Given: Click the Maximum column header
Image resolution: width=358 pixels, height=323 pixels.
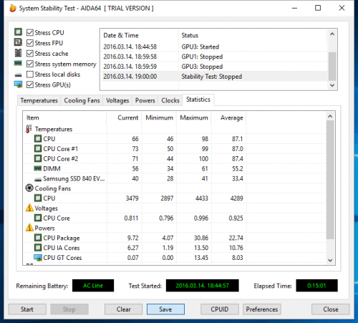Looking at the screenshot, I should (194, 117).
